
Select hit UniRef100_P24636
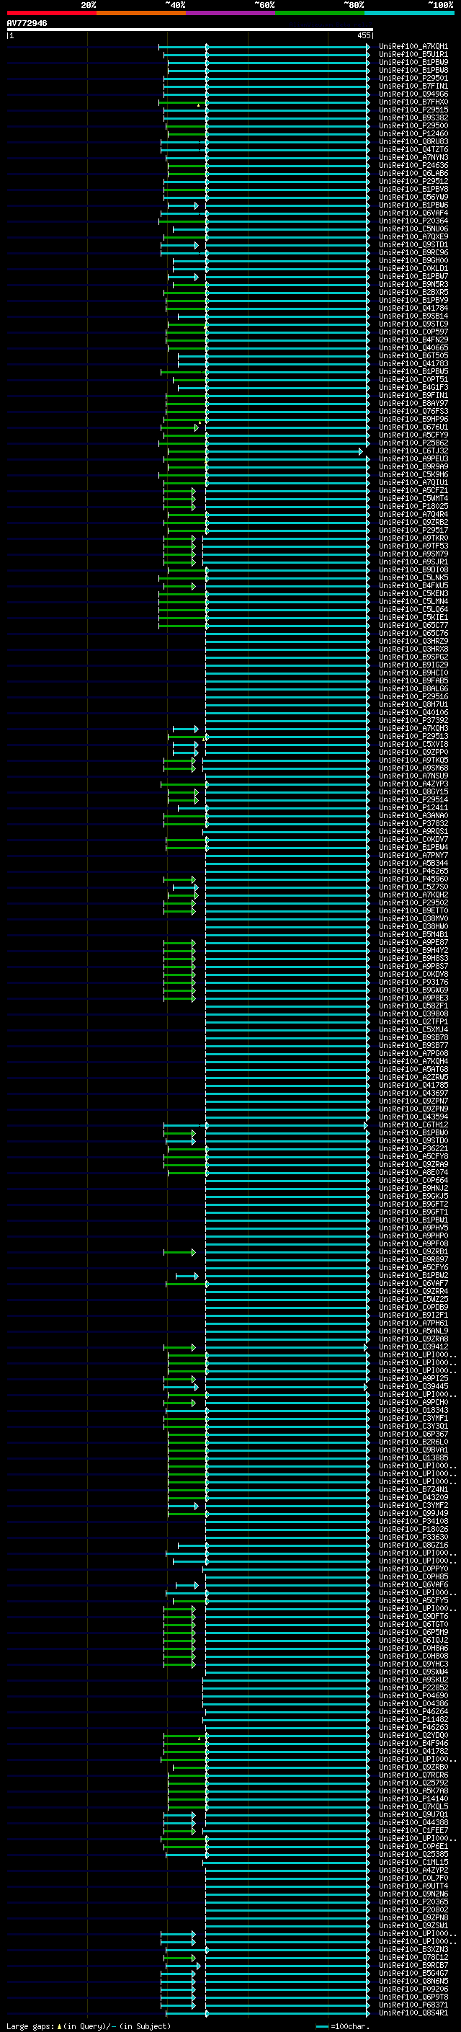click(413, 166)
